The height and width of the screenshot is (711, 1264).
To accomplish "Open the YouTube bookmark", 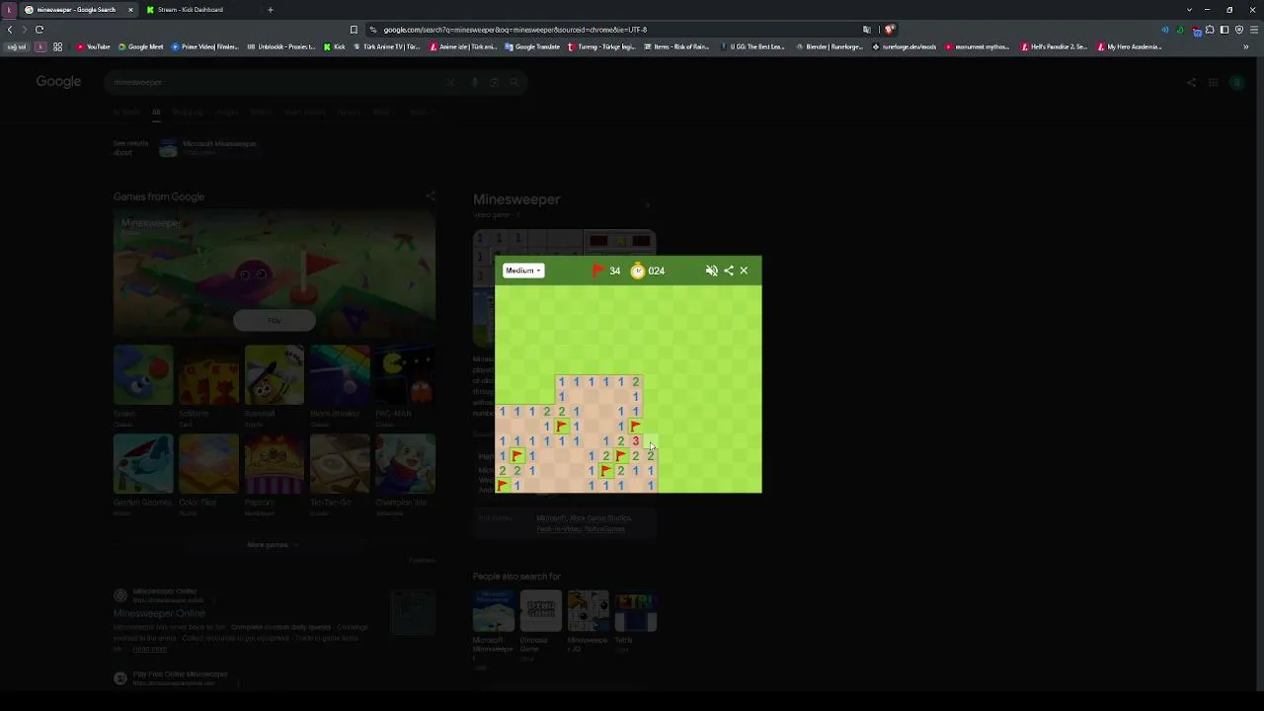I will tap(94, 46).
